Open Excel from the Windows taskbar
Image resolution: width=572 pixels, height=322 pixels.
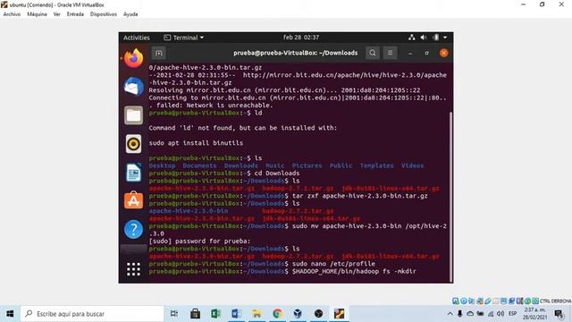(x=215, y=314)
